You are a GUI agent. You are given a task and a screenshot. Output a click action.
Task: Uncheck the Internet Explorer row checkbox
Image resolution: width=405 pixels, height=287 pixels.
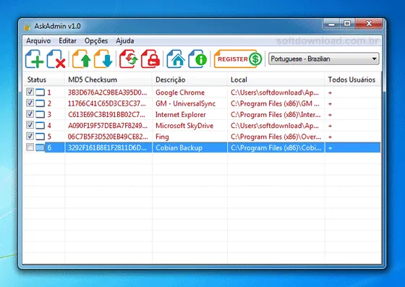click(x=30, y=113)
